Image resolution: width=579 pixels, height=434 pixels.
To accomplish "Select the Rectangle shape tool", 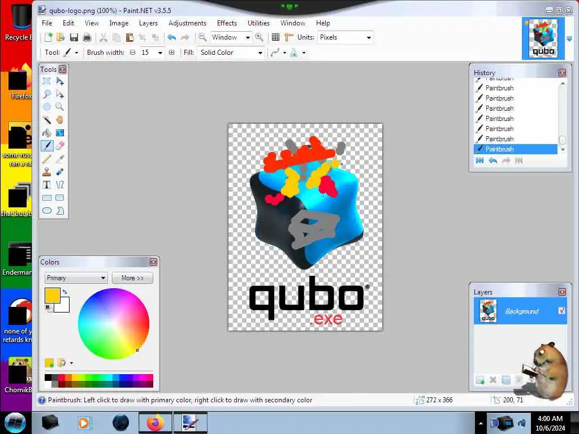I will point(47,198).
